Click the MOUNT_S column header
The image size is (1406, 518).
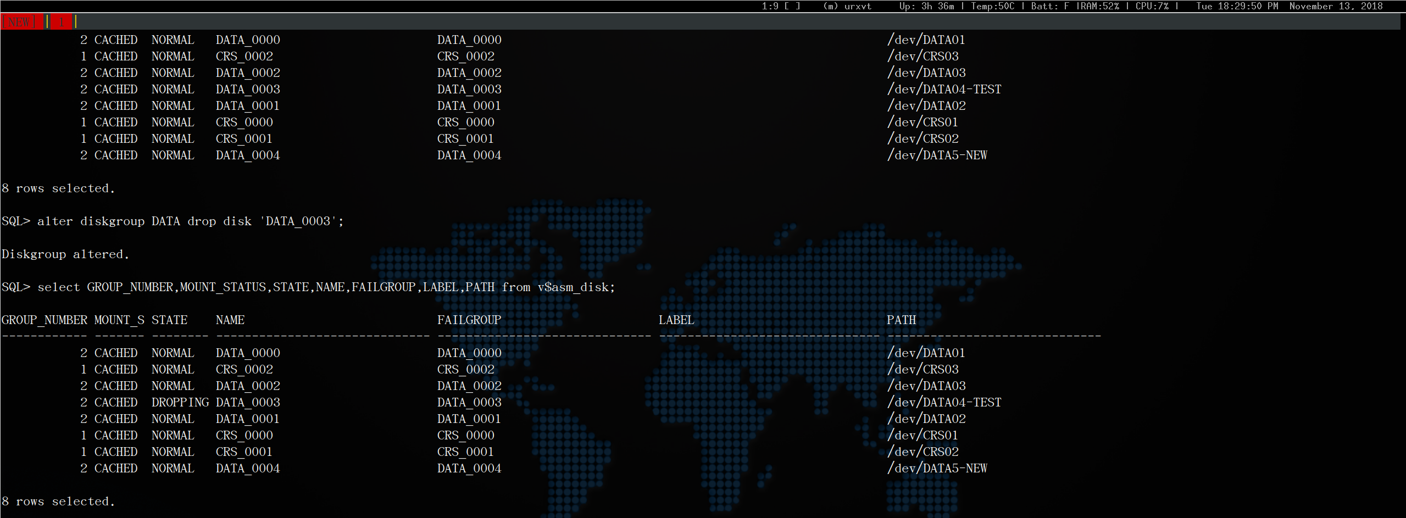click(119, 320)
